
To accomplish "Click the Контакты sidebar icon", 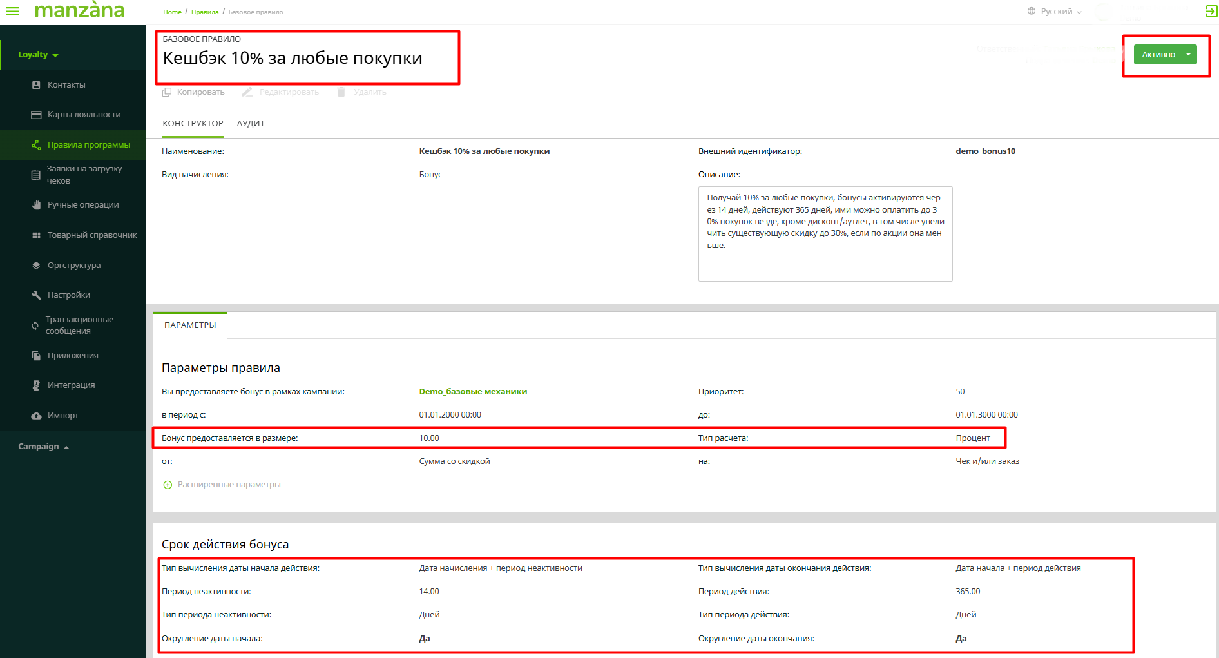I will tap(36, 85).
